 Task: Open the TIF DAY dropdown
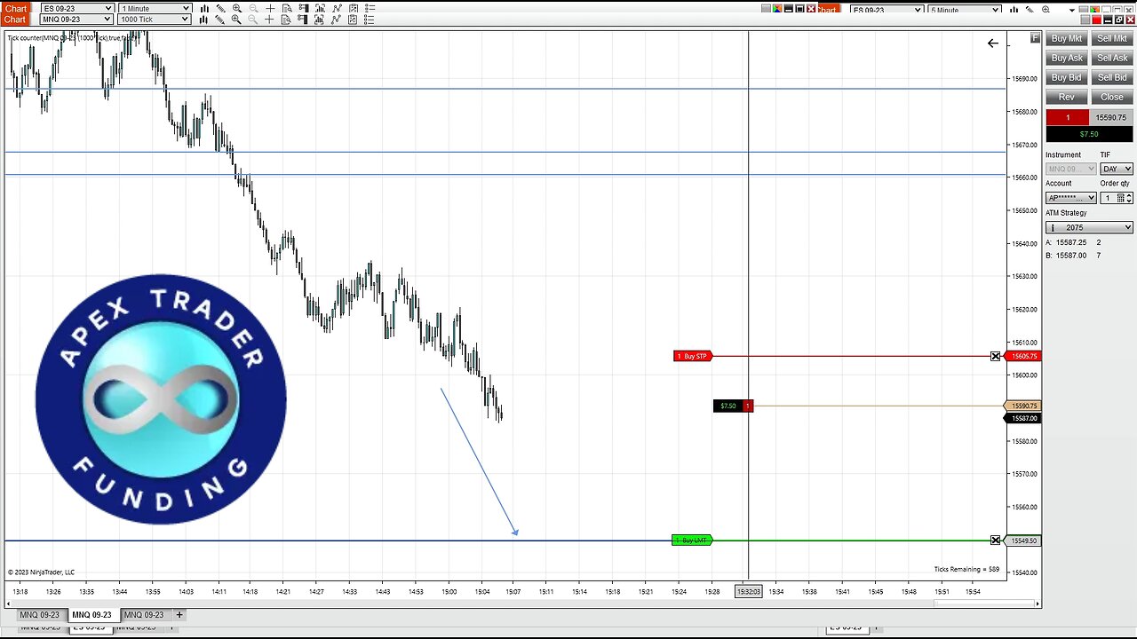point(1117,169)
